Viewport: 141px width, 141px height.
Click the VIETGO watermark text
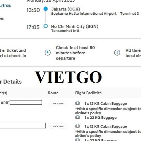coord(68,77)
